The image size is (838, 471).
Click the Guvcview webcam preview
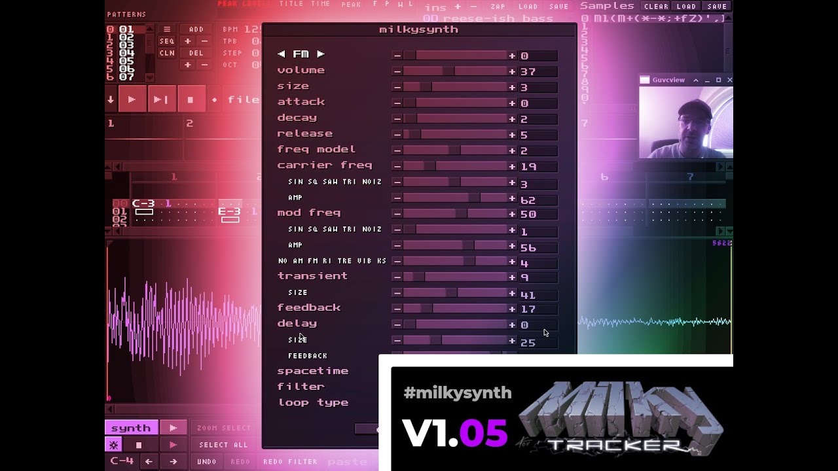click(x=686, y=122)
